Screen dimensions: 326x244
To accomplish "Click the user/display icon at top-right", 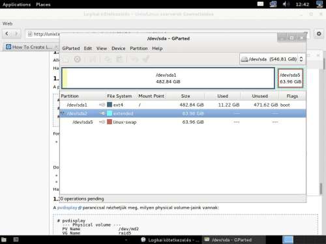I will pos(319,4).
